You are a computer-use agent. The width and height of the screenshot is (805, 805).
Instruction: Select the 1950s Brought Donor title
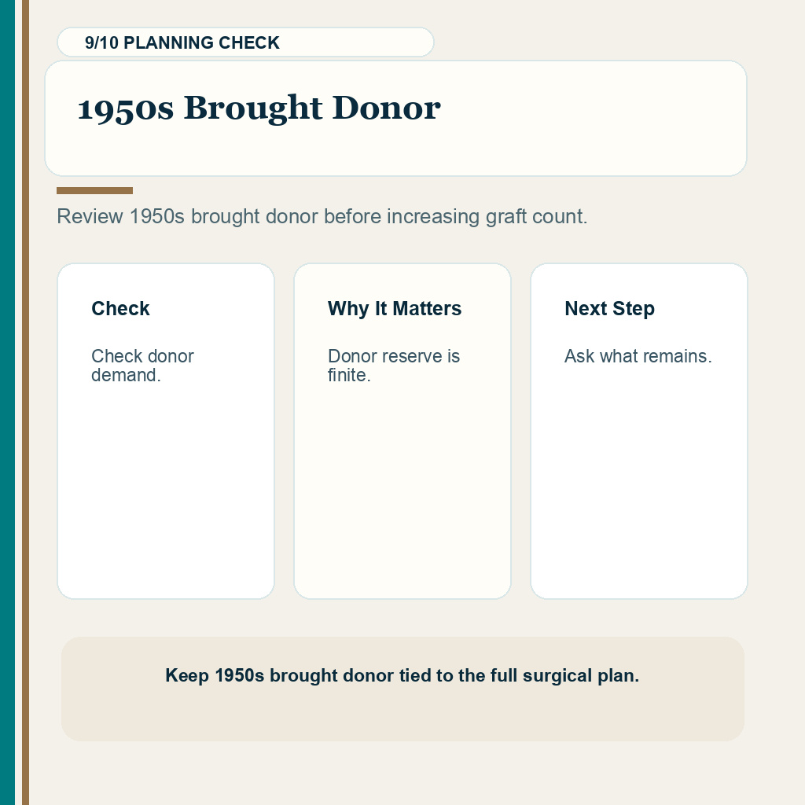[x=259, y=108]
